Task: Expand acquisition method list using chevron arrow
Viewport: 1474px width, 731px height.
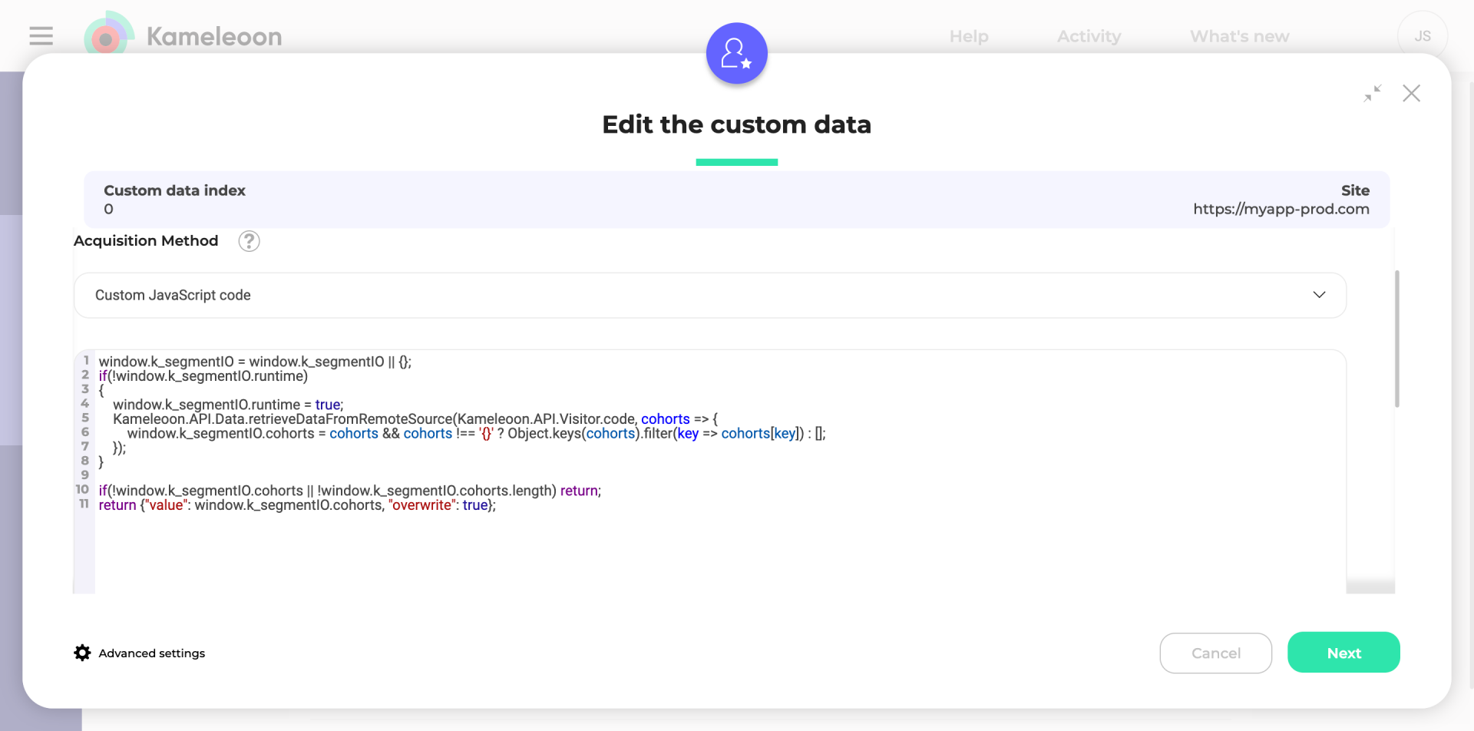Action: pyautogui.click(x=1319, y=296)
